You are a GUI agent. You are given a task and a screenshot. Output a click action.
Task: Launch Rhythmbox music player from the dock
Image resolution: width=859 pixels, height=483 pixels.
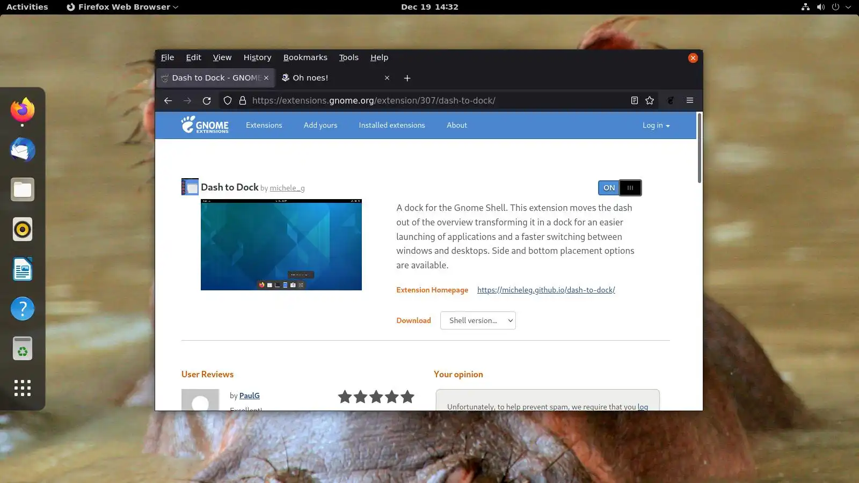(23, 229)
